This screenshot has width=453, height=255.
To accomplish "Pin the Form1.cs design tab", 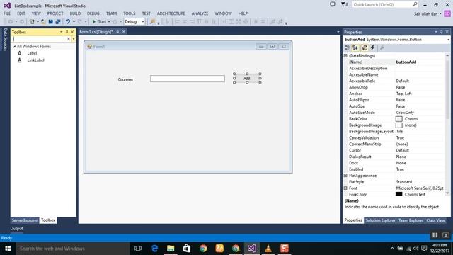I will pyautogui.click(x=118, y=32).
